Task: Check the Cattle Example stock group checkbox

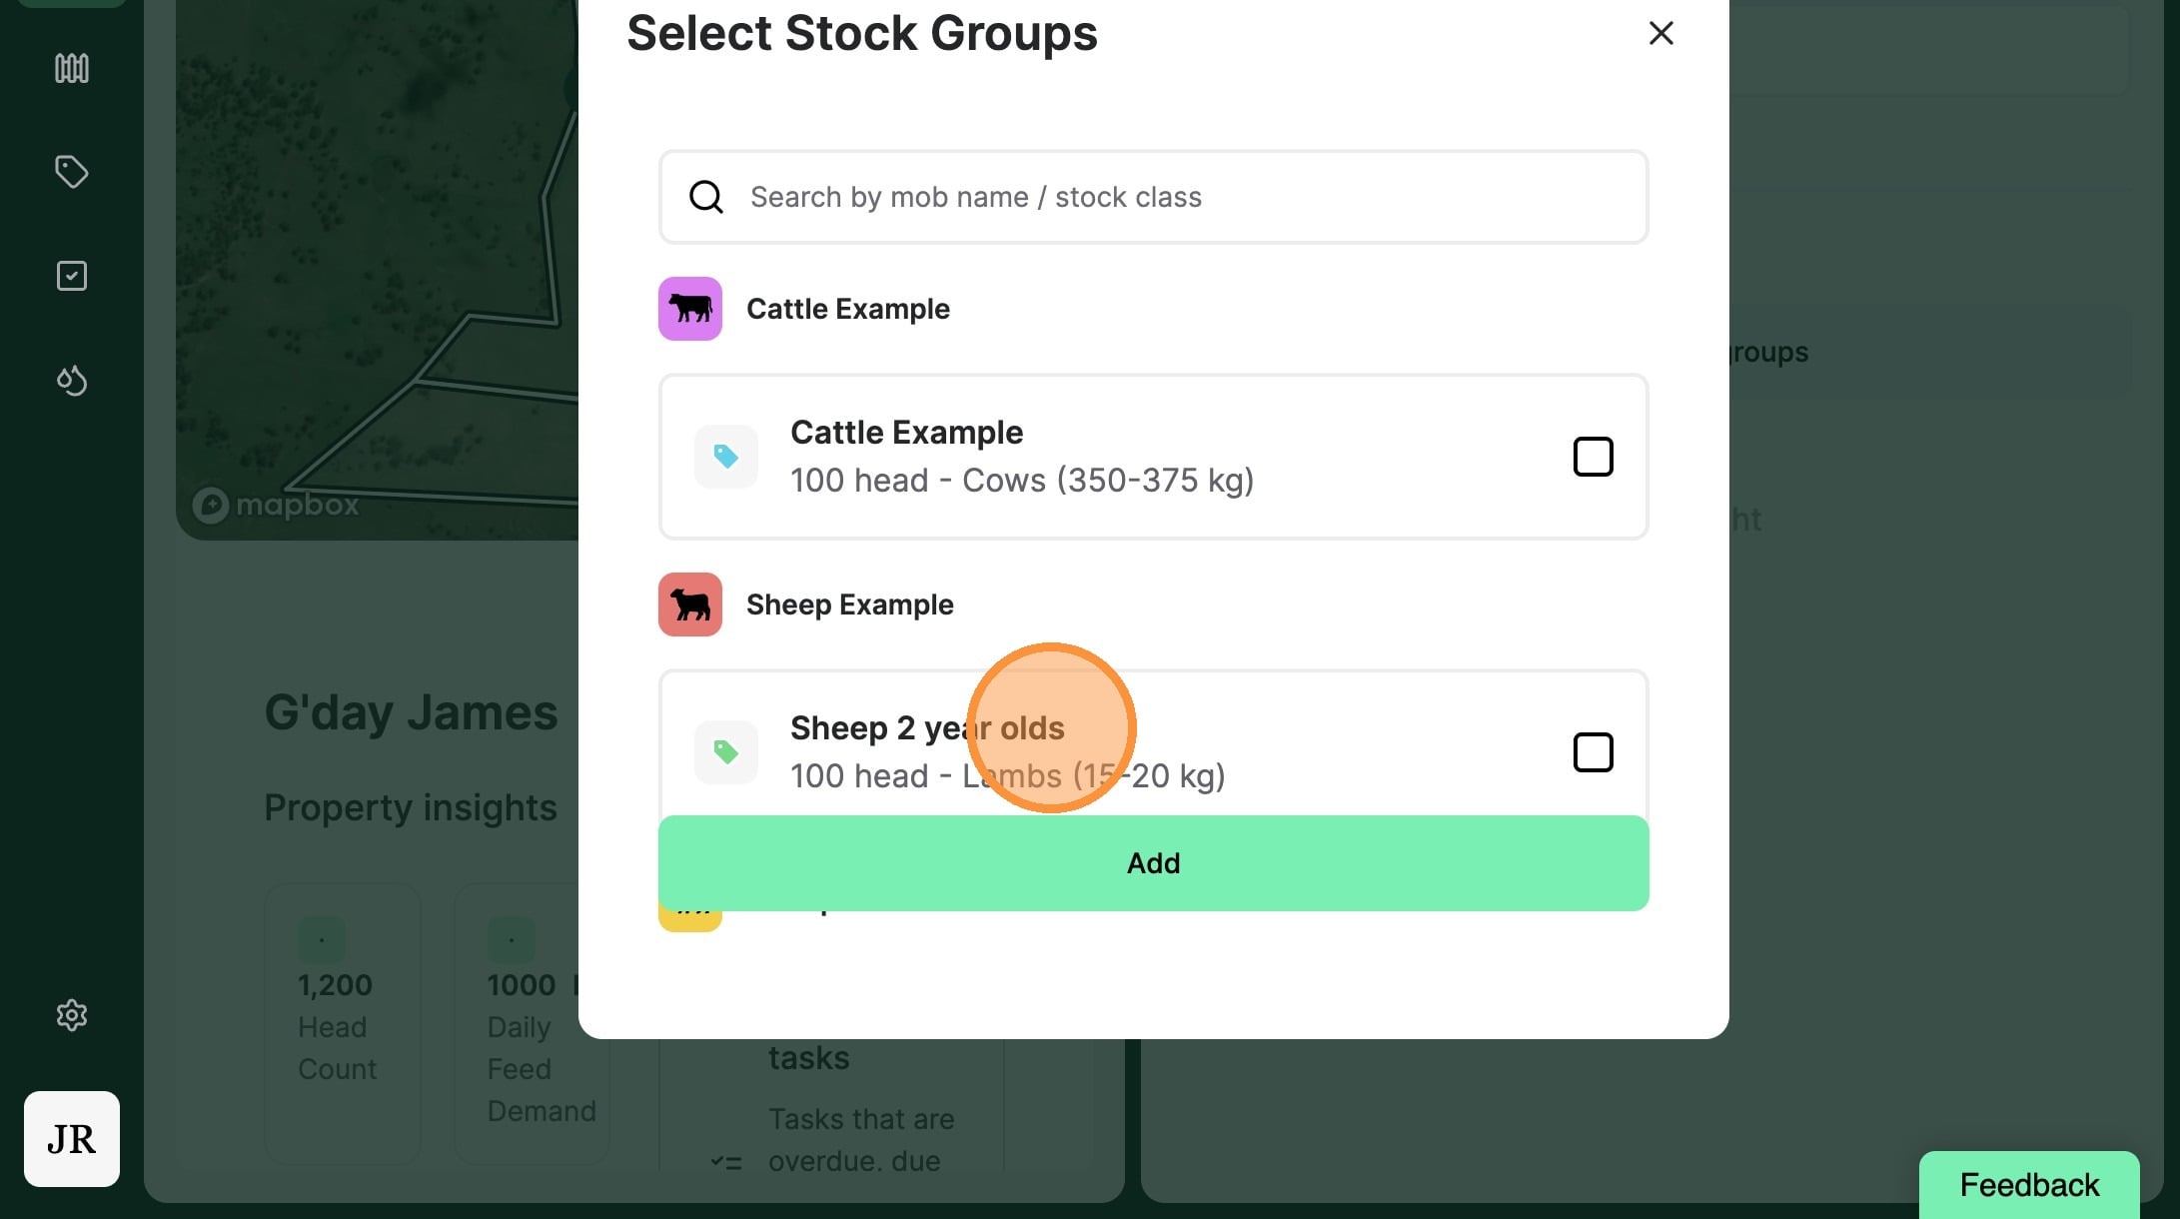Action: (1593, 457)
